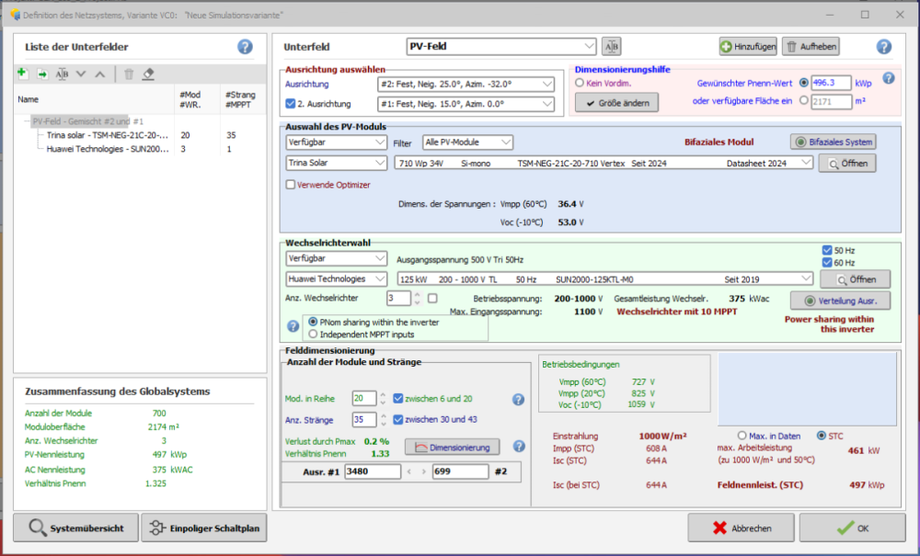Expand the Huawei Technologies inverter brand dropdown
The image size is (920, 556).
tap(337, 278)
